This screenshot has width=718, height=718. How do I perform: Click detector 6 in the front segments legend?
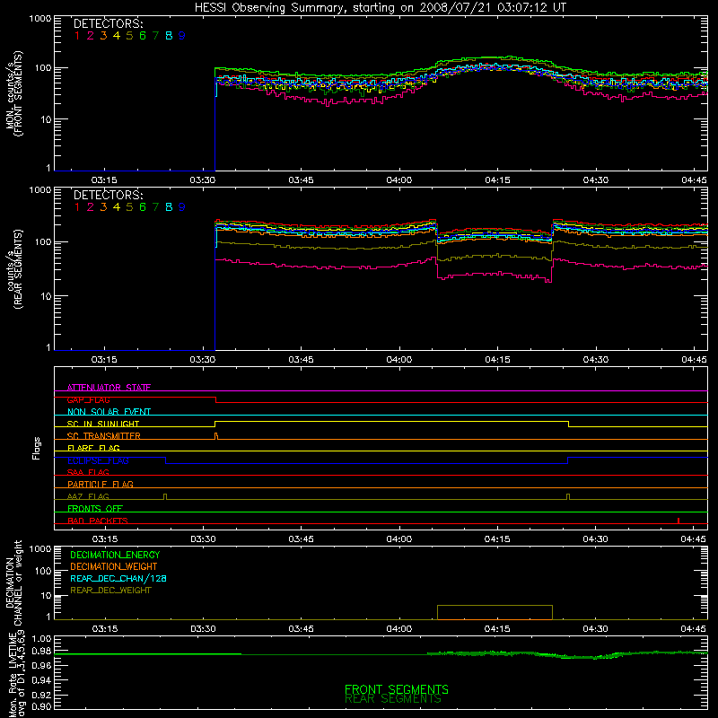tap(143, 36)
